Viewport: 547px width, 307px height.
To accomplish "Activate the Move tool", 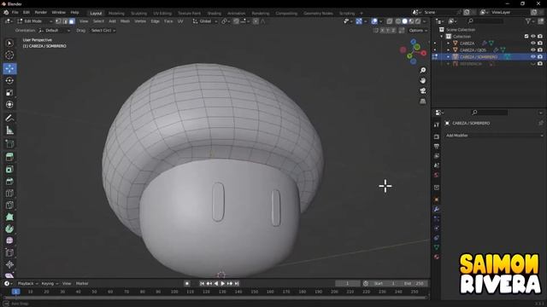I will pyautogui.click(x=9, y=68).
